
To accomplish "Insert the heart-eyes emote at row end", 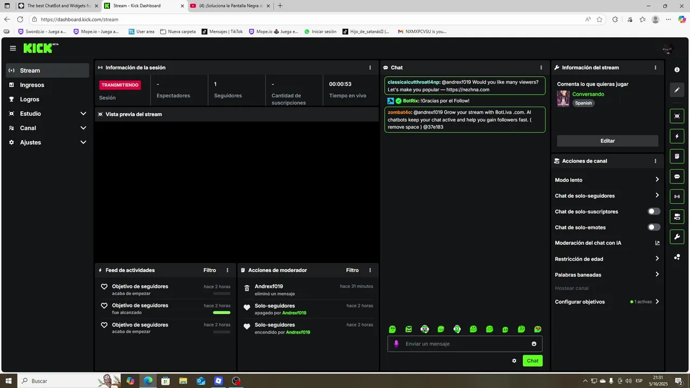I will pyautogui.click(x=537, y=329).
